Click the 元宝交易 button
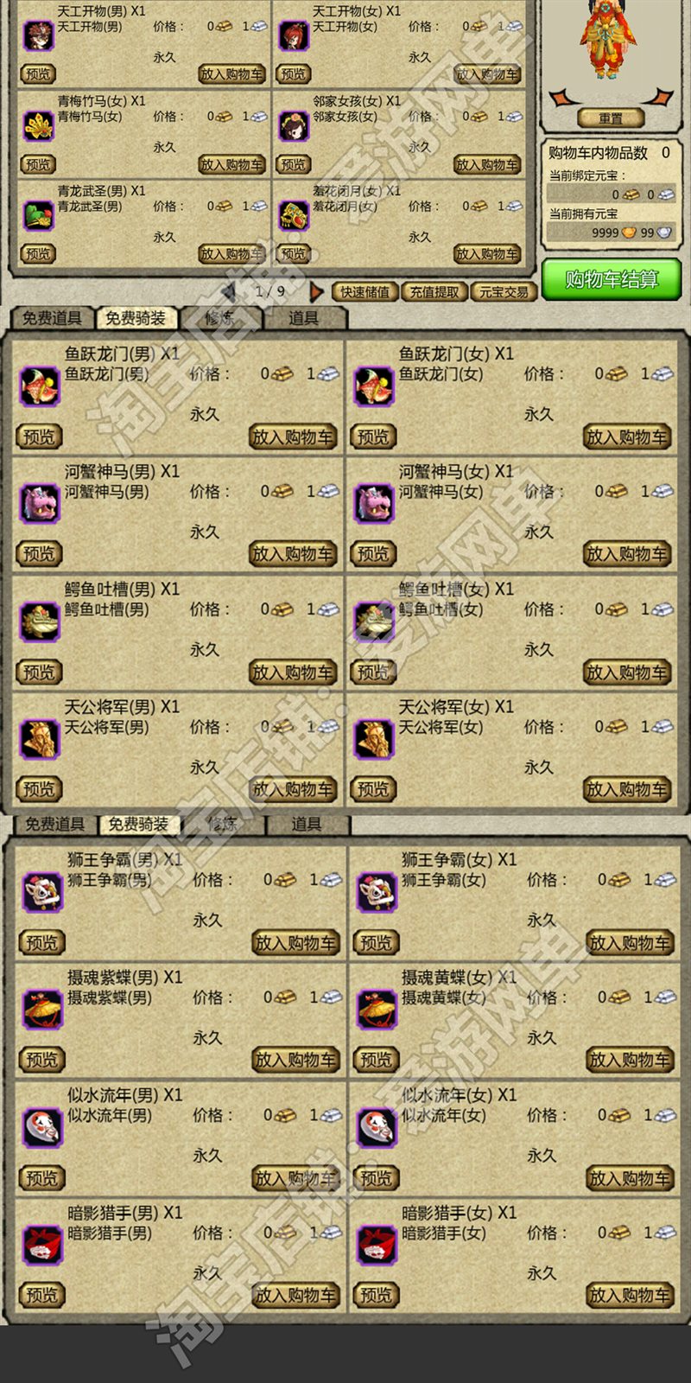 [x=504, y=292]
